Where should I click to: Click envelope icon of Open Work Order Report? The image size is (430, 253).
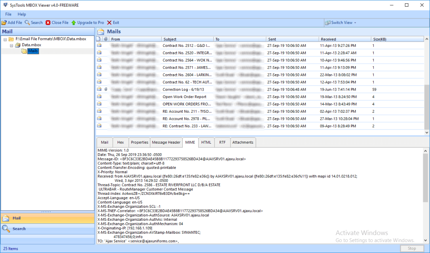(99, 97)
